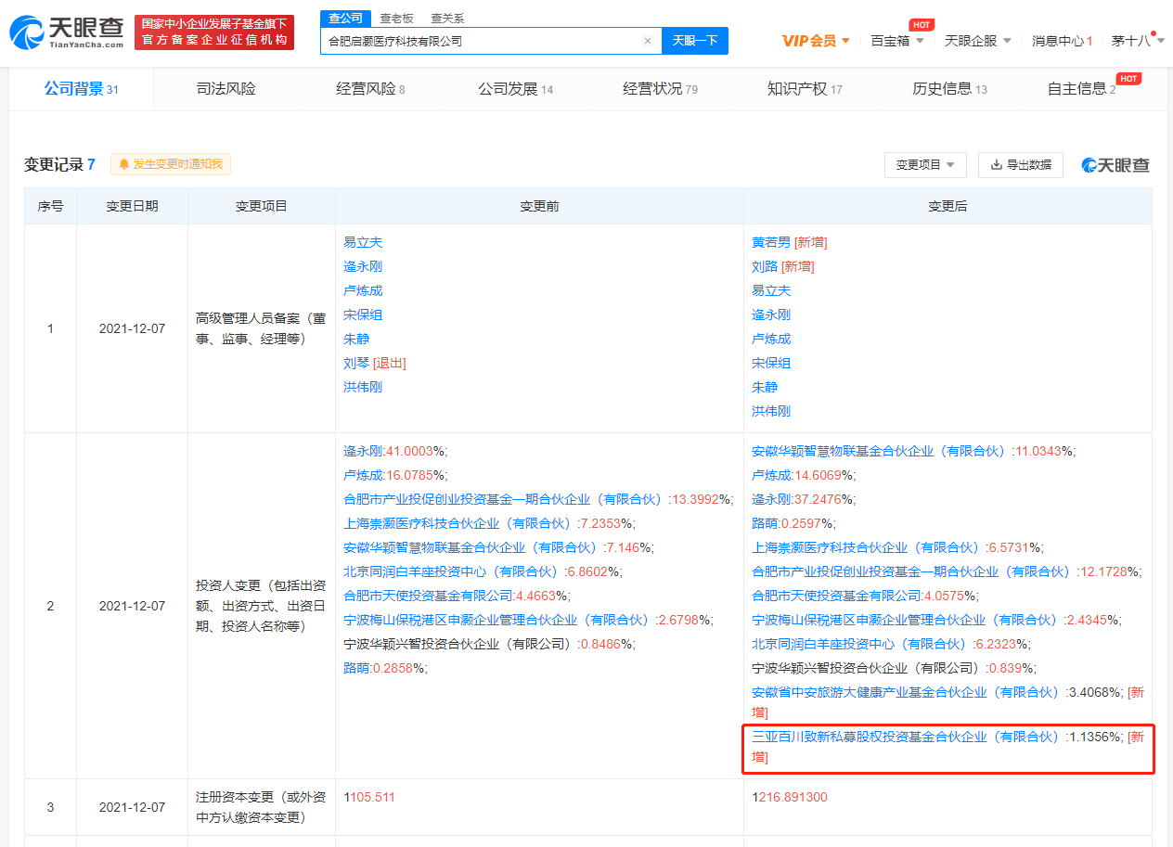This screenshot has height=847, width=1173.
Task: Expand the 天眼企服 menu
Action: point(978,41)
